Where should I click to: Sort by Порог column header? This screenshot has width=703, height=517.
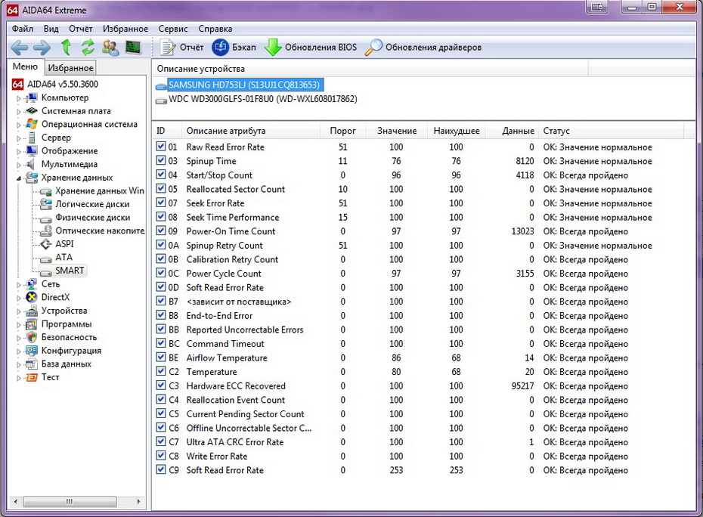coord(343,131)
